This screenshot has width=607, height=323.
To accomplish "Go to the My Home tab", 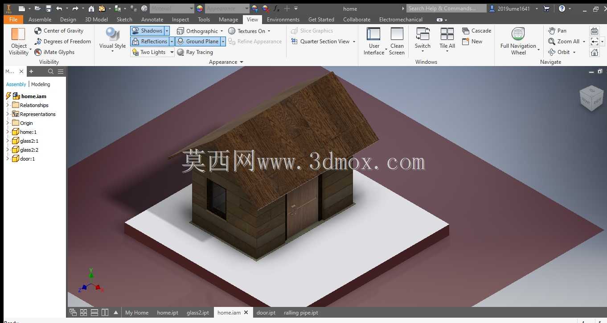I will click(x=137, y=313).
